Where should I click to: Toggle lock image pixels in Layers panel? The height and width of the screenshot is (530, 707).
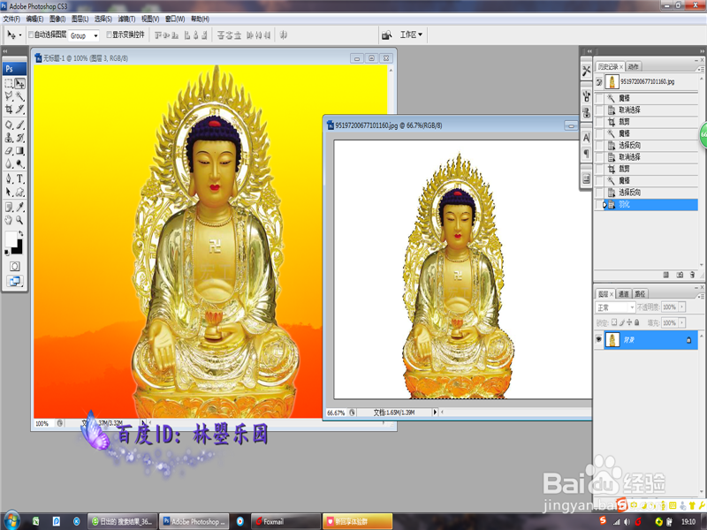click(x=622, y=322)
